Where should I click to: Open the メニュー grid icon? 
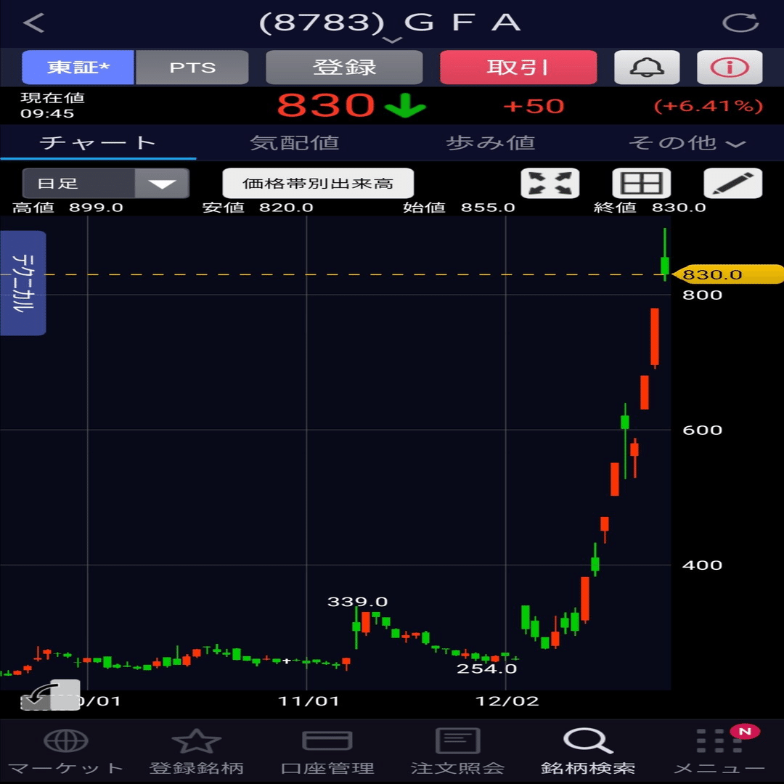click(719, 740)
